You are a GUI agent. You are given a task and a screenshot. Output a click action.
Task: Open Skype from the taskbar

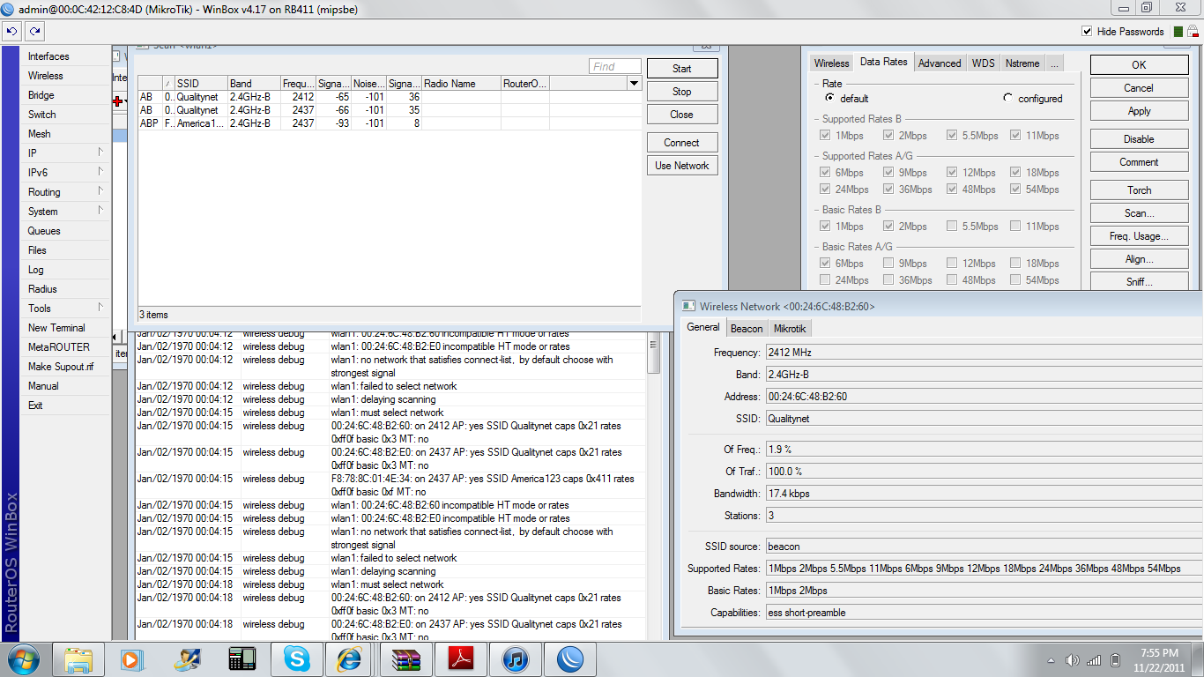(x=296, y=659)
